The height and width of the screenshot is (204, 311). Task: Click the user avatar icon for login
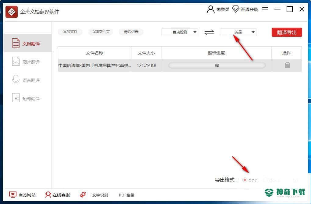pos(210,9)
